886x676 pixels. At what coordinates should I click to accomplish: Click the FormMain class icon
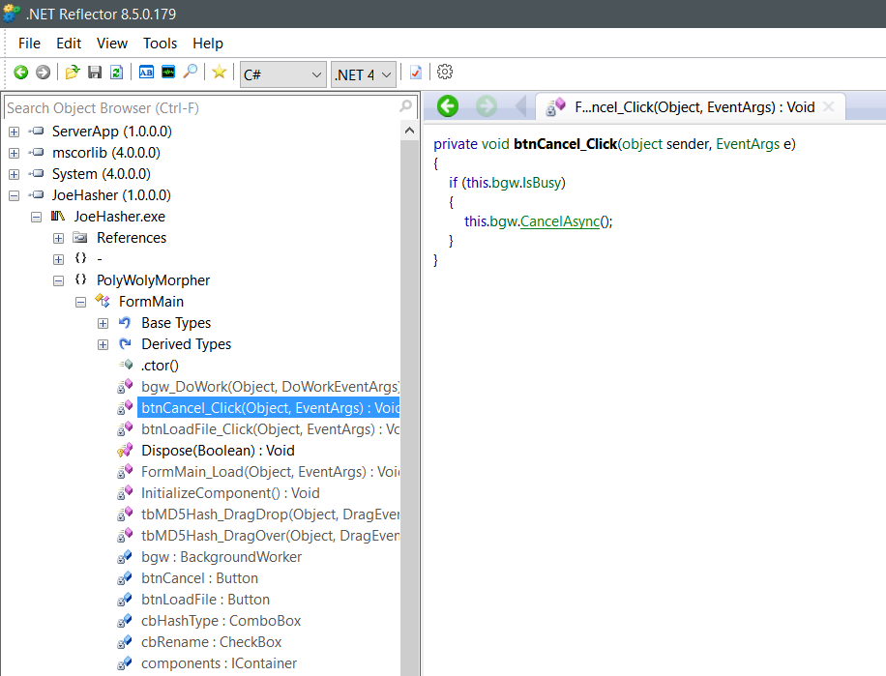[x=103, y=301]
